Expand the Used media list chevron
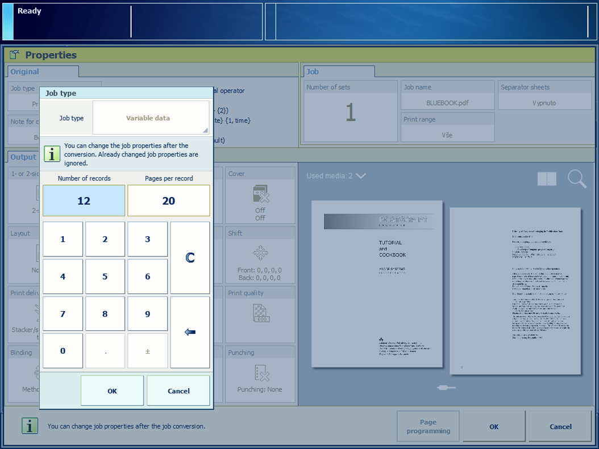 point(361,176)
